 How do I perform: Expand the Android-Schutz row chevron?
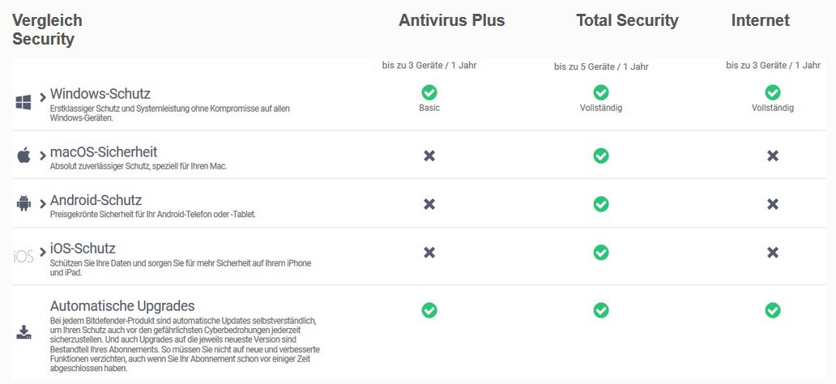click(43, 204)
